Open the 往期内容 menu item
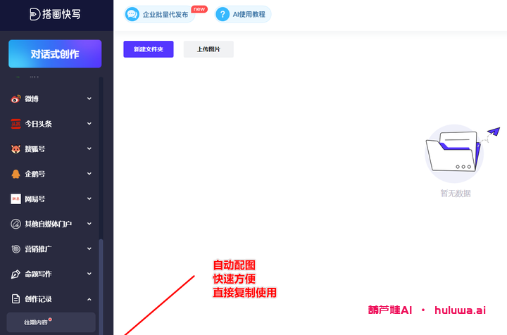 (x=37, y=322)
